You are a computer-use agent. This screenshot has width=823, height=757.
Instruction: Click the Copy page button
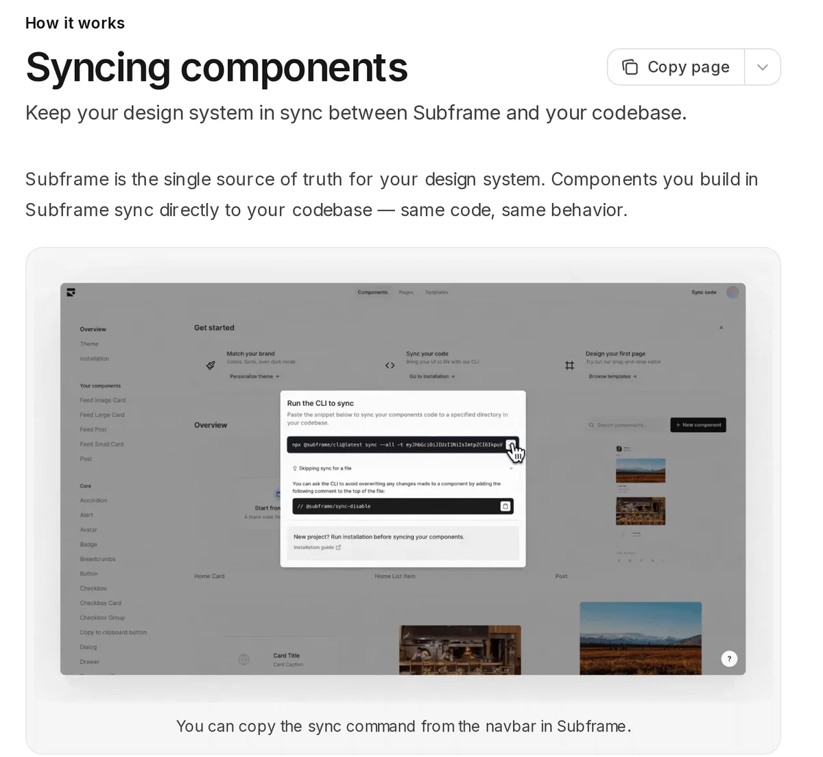tap(676, 67)
